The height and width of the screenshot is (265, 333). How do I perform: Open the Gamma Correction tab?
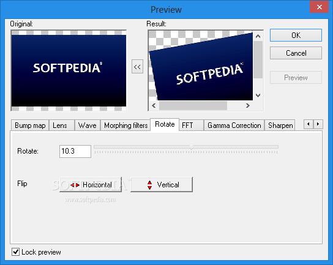(234, 125)
